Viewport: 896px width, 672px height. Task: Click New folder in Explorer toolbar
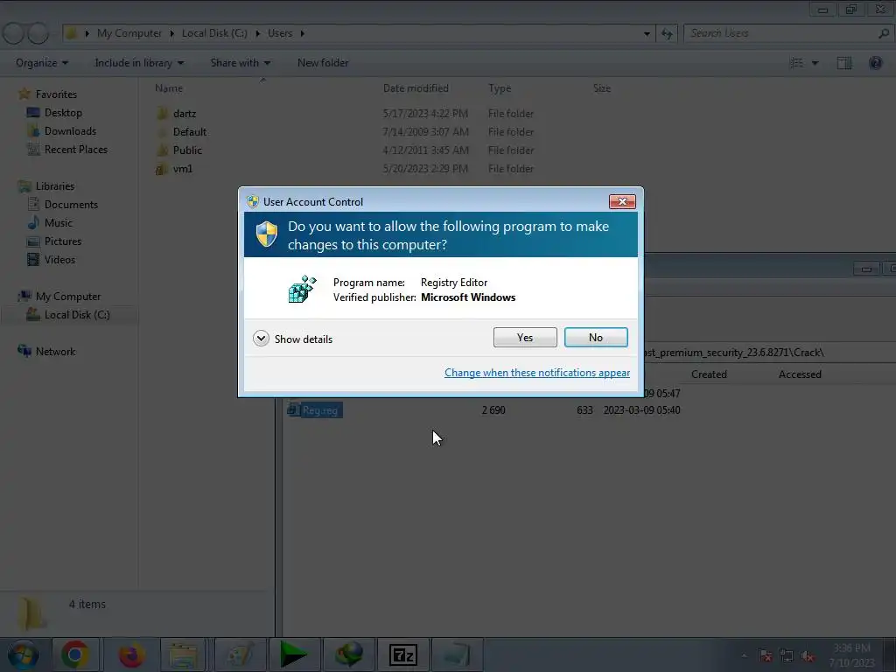click(x=323, y=63)
